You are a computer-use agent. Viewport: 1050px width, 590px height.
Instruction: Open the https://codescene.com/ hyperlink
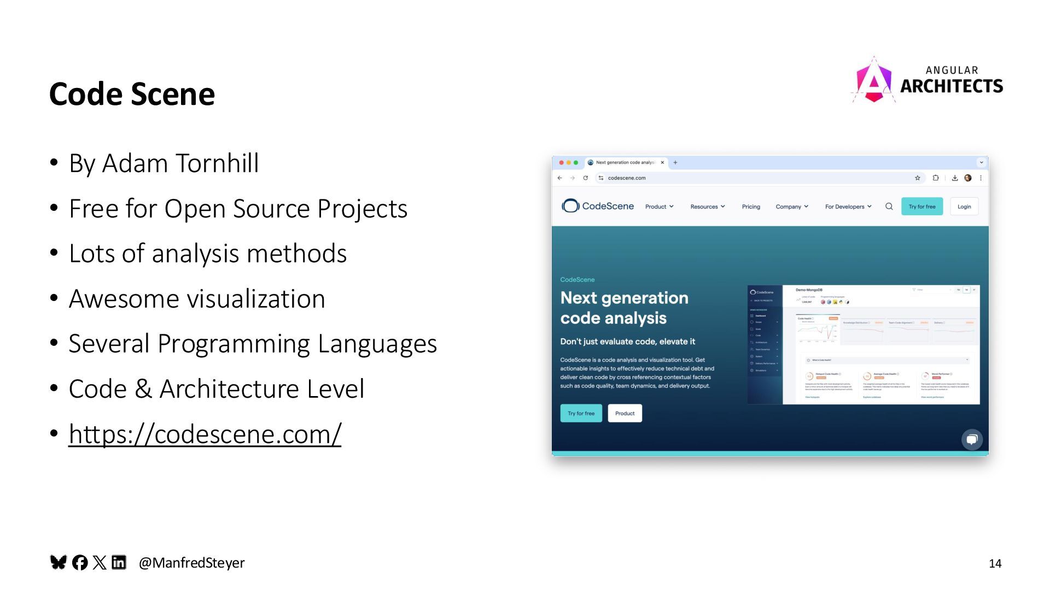[x=205, y=434]
